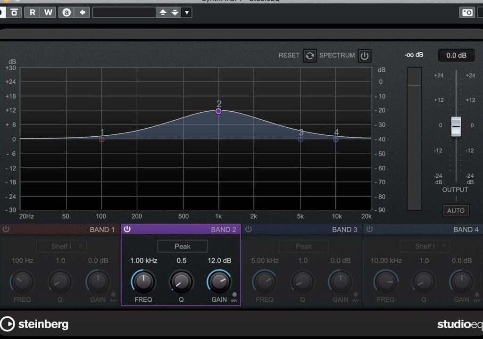Select band 2 node on EQ curve

click(x=218, y=111)
